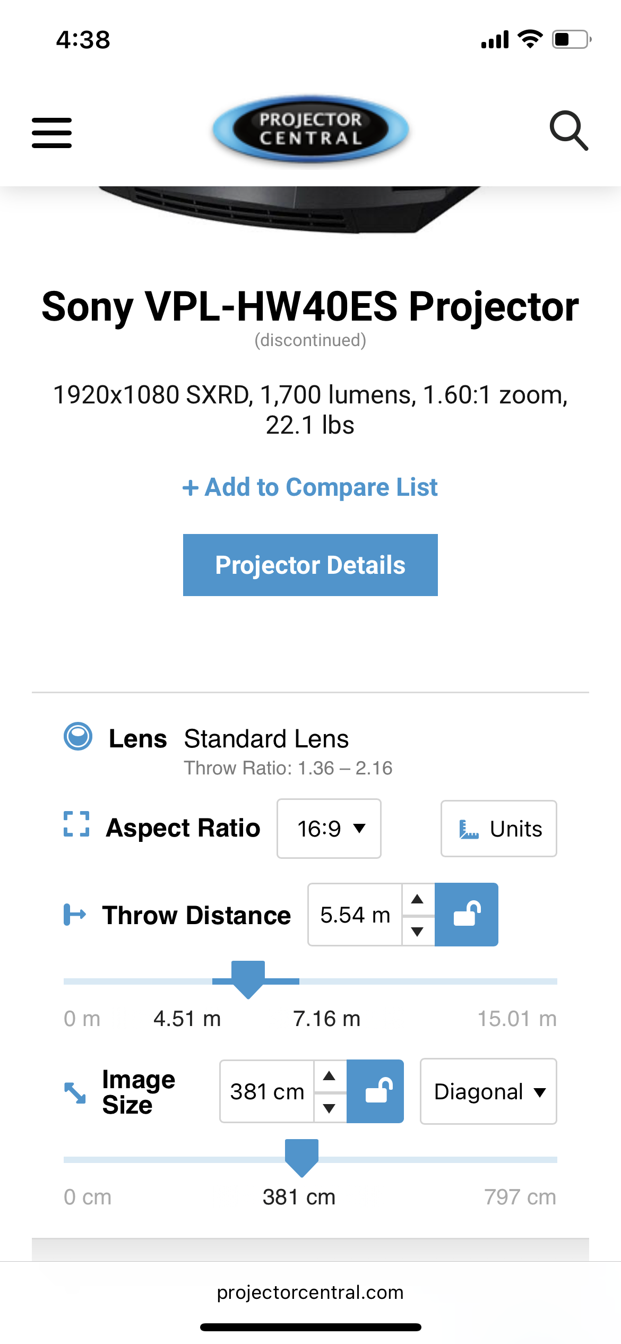Click the Throw Distance arrow icon

point(75,914)
